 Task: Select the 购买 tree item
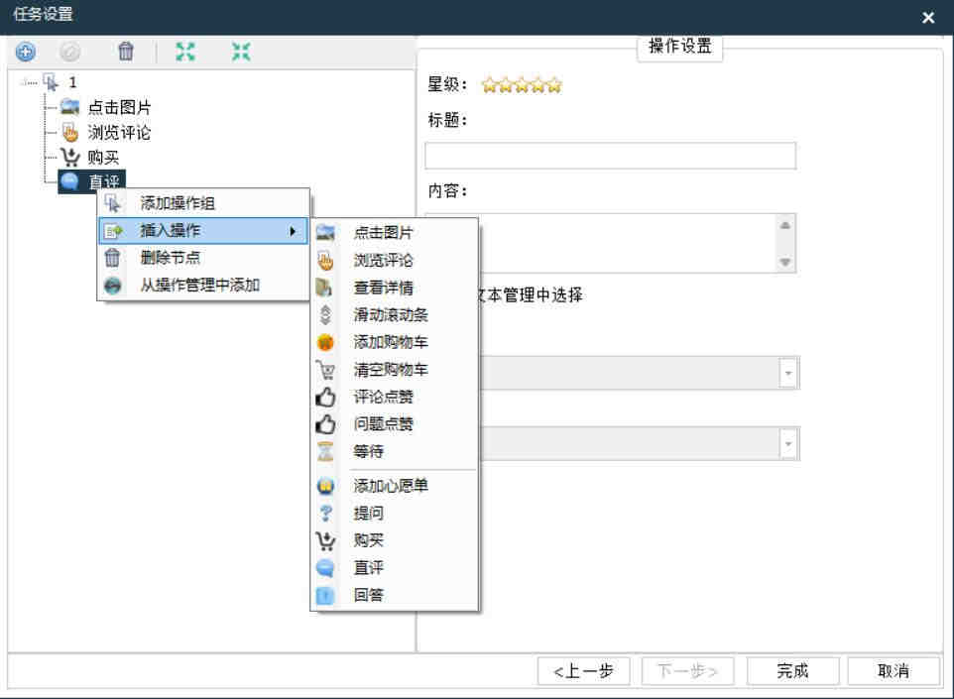pyautogui.click(x=103, y=158)
